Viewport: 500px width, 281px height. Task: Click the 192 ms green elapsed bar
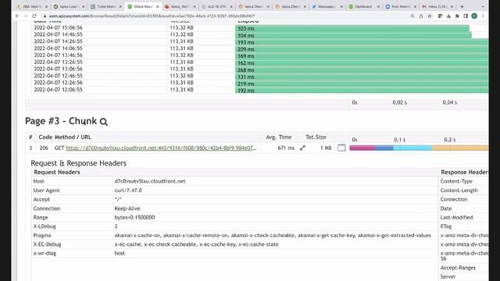coord(362,91)
